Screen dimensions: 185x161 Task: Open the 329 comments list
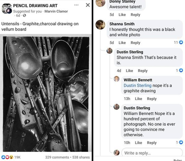pos(58,157)
